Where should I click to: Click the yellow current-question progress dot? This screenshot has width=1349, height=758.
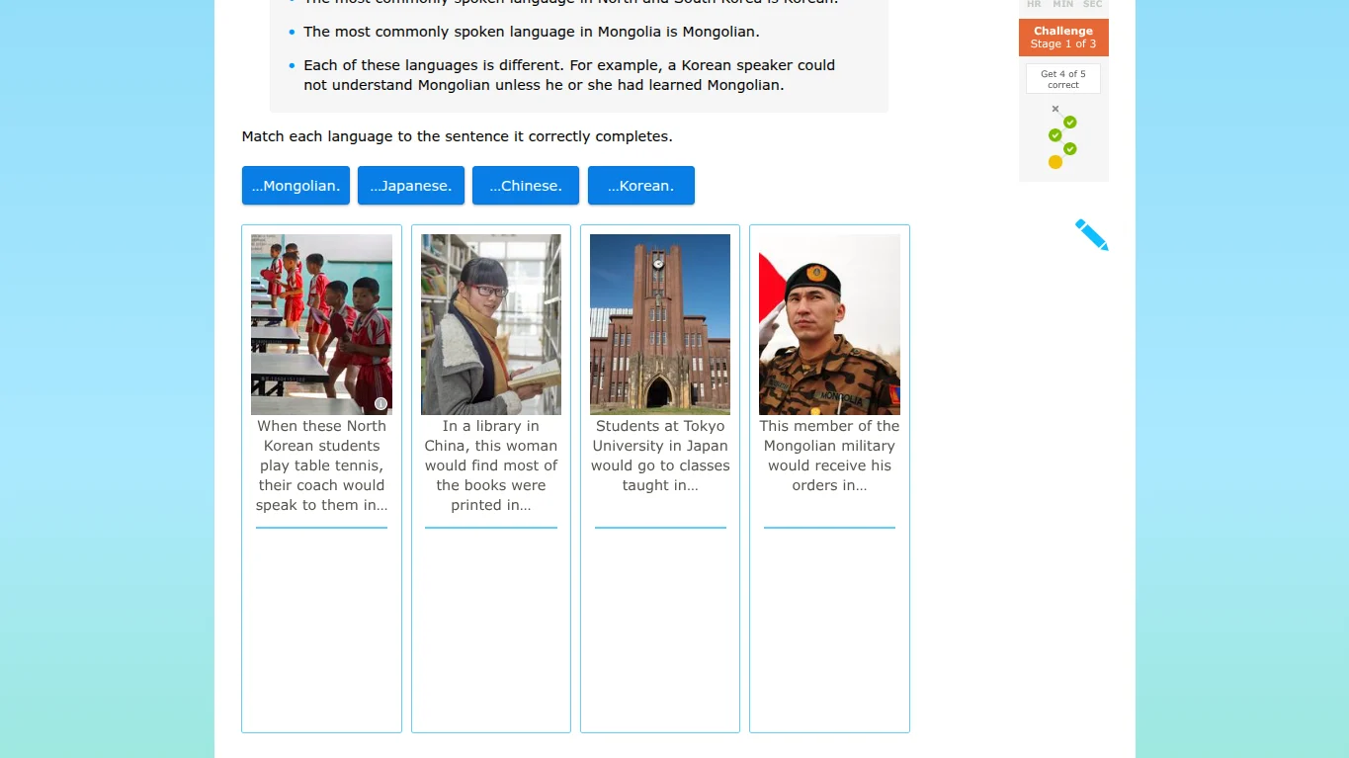[x=1055, y=162]
